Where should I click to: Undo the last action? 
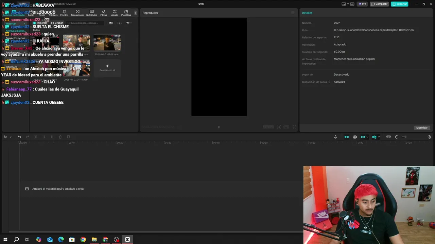[x=19, y=137]
